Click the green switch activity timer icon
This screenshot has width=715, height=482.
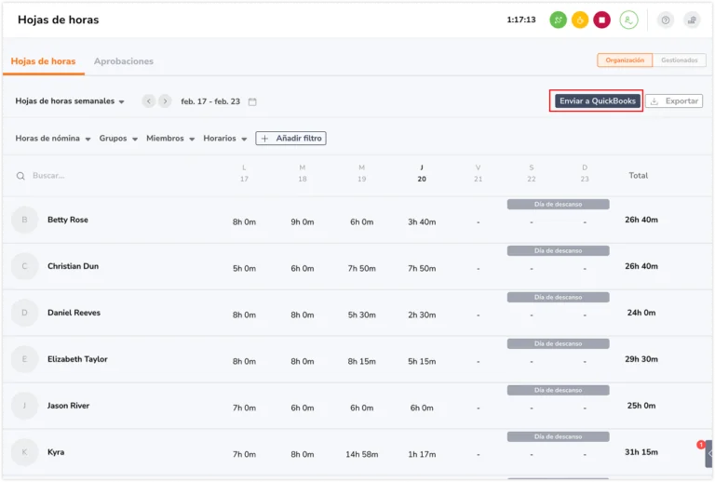click(x=558, y=20)
